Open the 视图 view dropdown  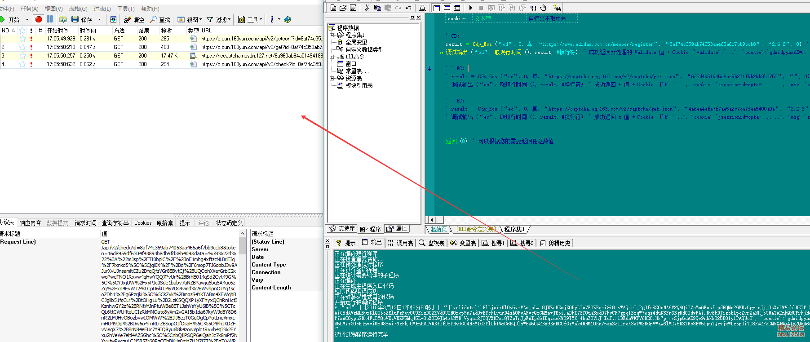190,19
